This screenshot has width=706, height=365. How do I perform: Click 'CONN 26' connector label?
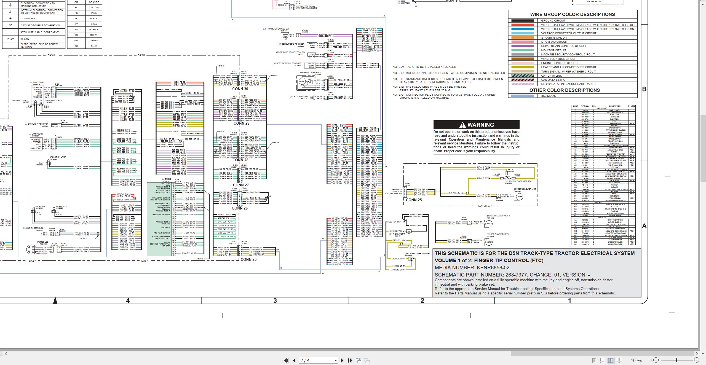tap(240, 208)
